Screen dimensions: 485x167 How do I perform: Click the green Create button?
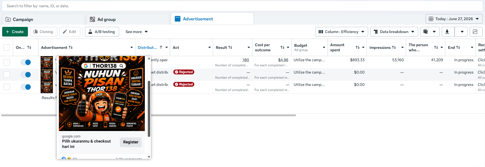[15, 32]
